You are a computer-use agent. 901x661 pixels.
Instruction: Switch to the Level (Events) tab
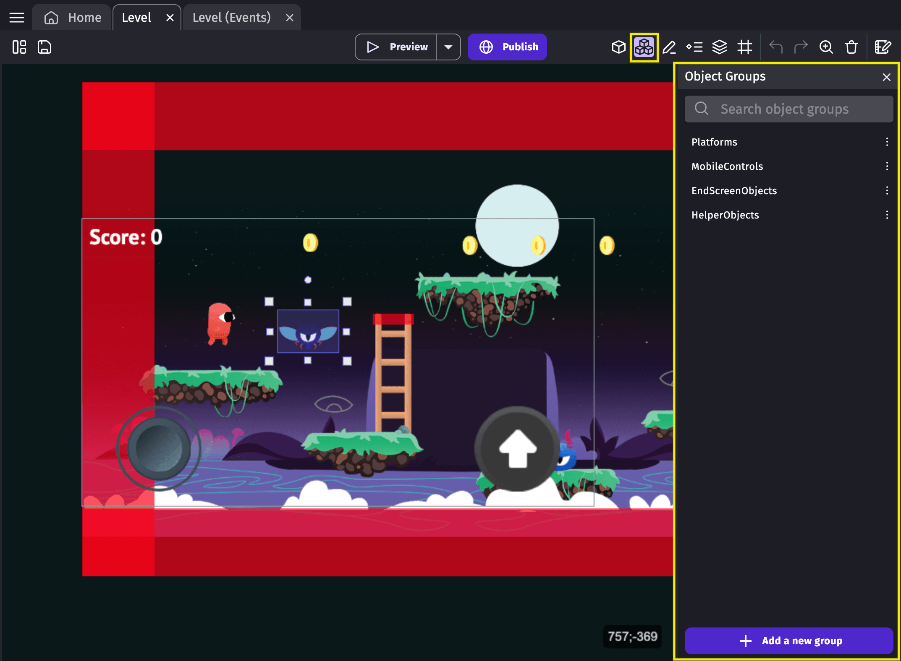(x=231, y=18)
